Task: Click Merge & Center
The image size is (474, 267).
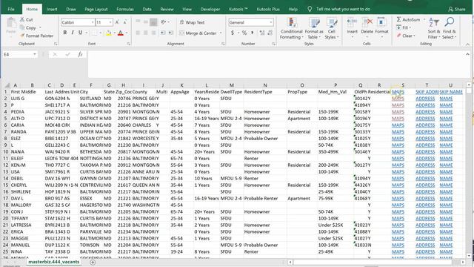Action: 198,33
